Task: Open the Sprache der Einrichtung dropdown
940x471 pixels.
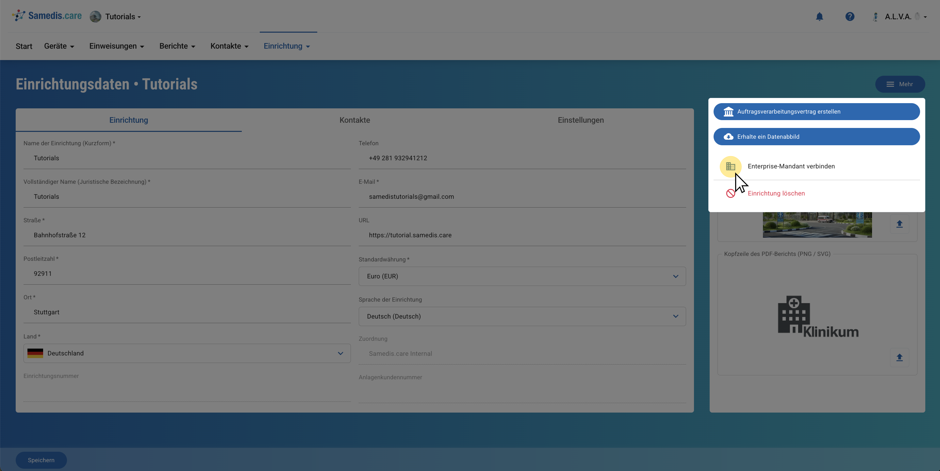Action: [x=522, y=316]
